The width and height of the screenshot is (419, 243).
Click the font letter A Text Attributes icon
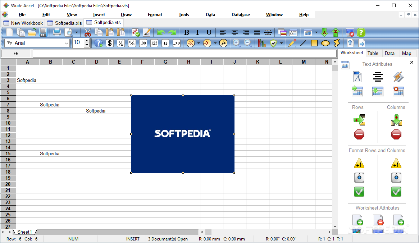point(357,77)
